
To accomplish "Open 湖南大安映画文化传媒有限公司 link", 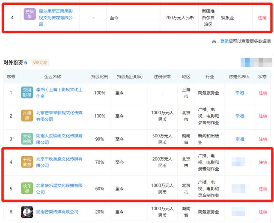I will click(59, 139).
